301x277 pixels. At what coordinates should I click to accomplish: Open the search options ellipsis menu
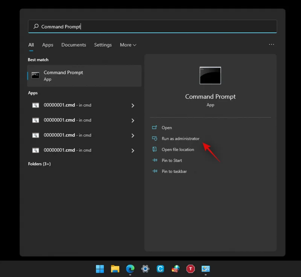pos(271,44)
